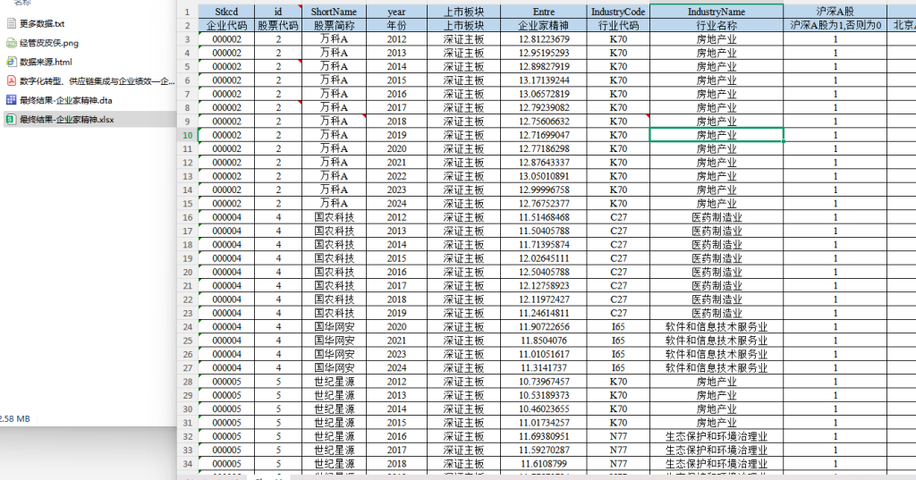Click the 经管皮皮侠.png image file icon
This screenshot has width=916, height=480.
click(11, 43)
